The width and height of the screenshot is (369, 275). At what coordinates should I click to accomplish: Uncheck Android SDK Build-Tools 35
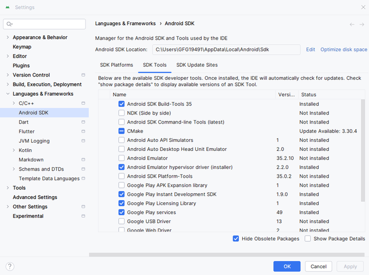click(121, 104)
